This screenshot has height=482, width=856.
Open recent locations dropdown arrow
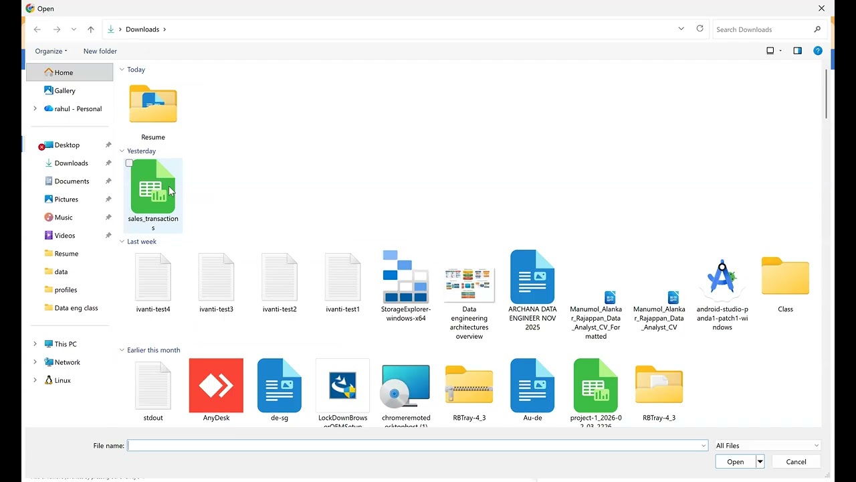[x=74, y=29]
